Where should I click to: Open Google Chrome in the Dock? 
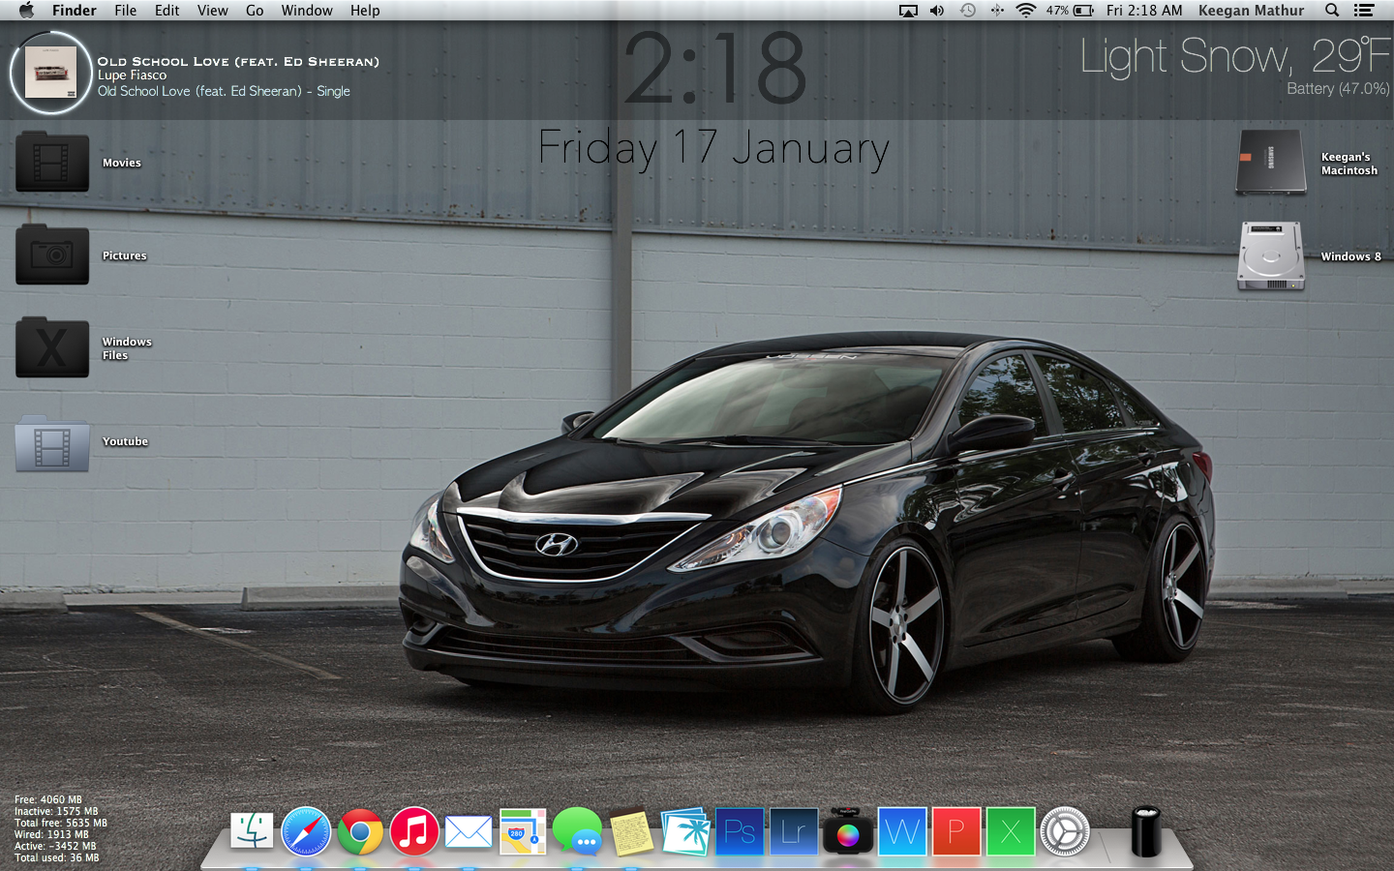tap(360, 831)
